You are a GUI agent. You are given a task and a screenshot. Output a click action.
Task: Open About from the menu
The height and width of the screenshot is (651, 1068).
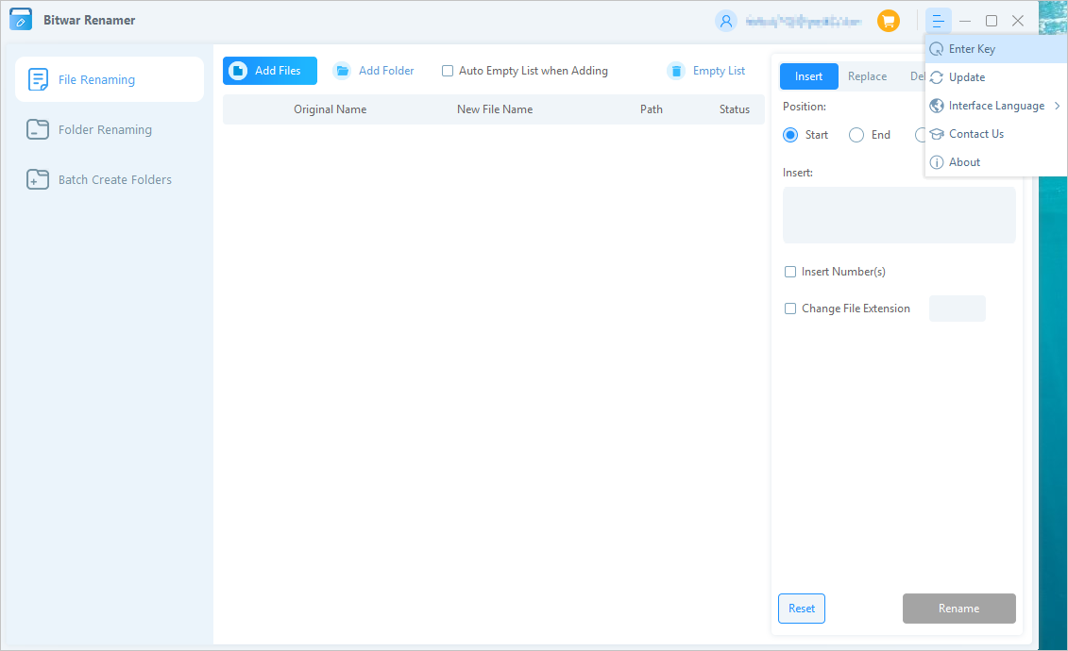coord(996,162)
